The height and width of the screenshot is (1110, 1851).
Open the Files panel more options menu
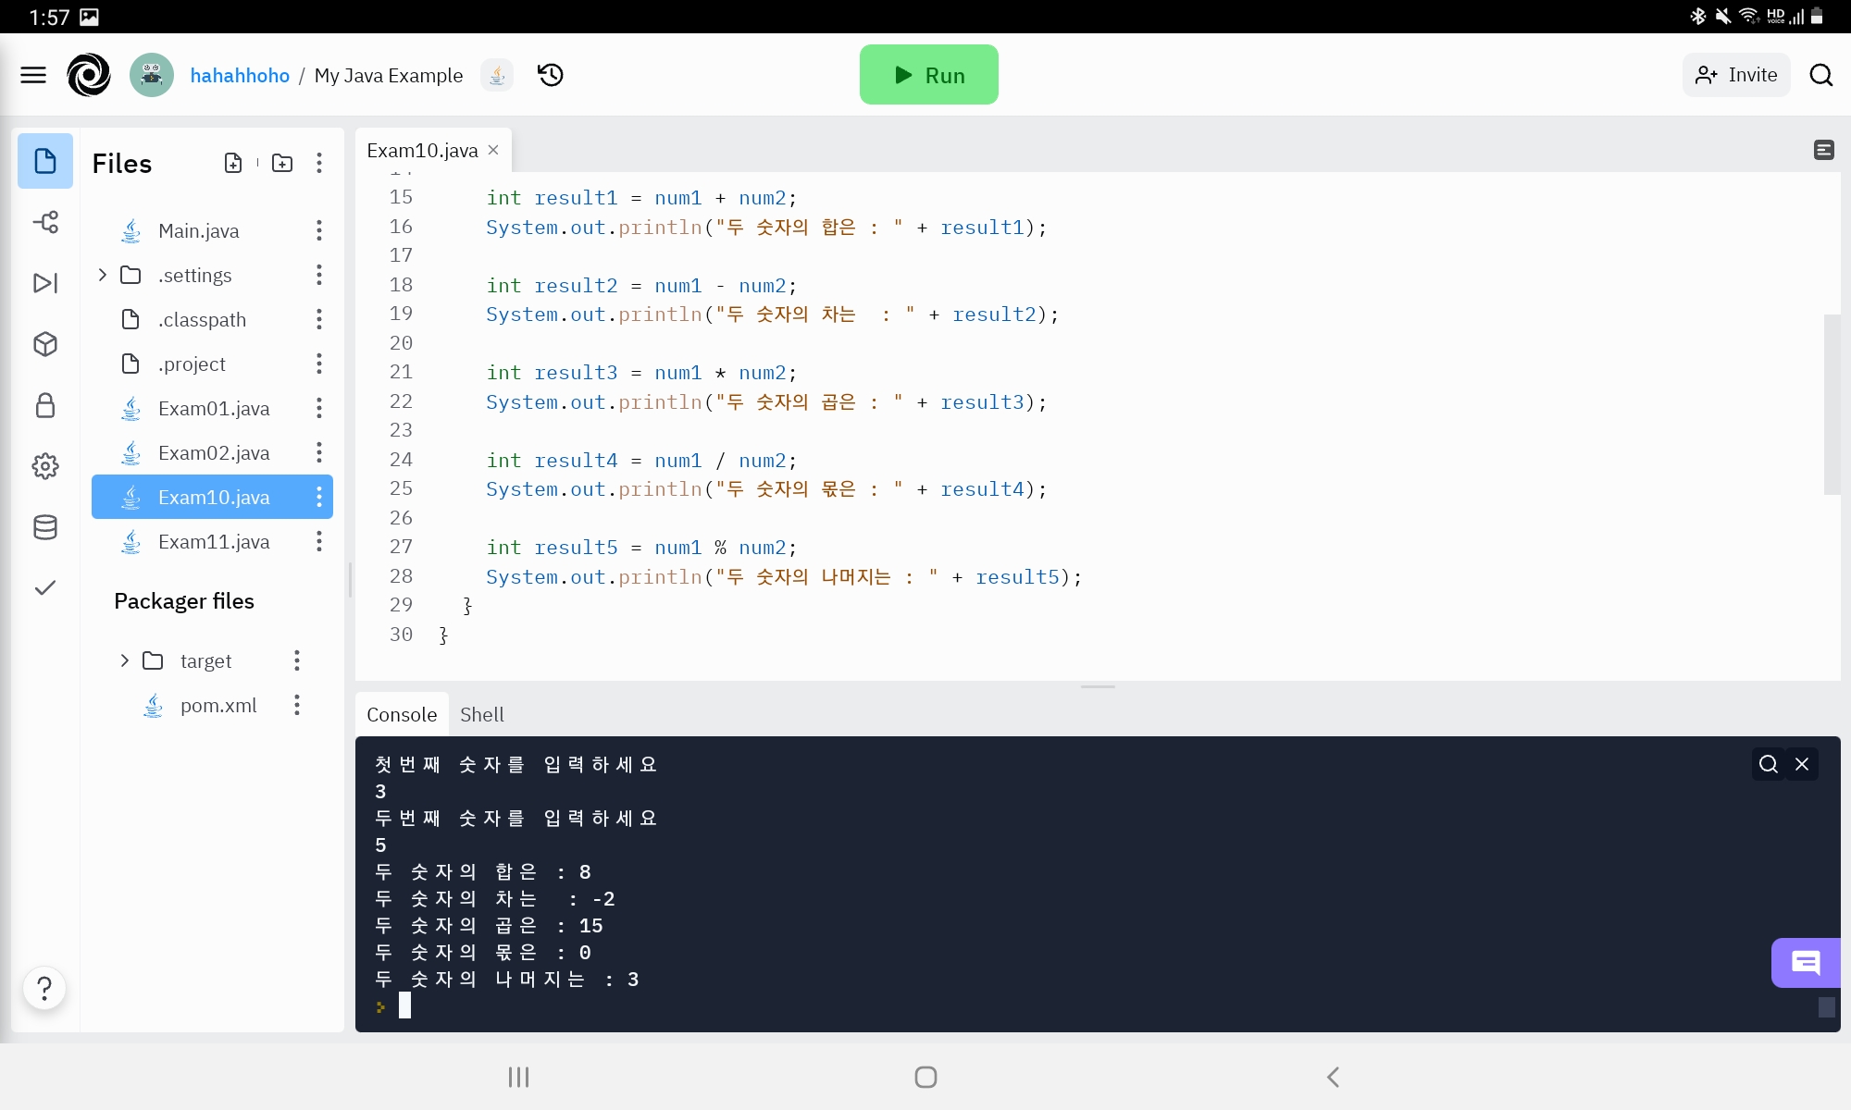pos(319,163)
